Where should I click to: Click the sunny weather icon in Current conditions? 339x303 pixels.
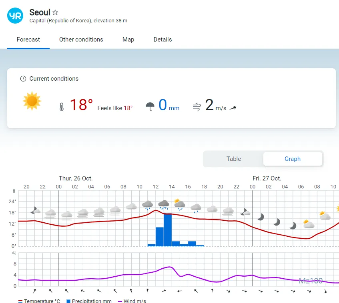(32, 101)
